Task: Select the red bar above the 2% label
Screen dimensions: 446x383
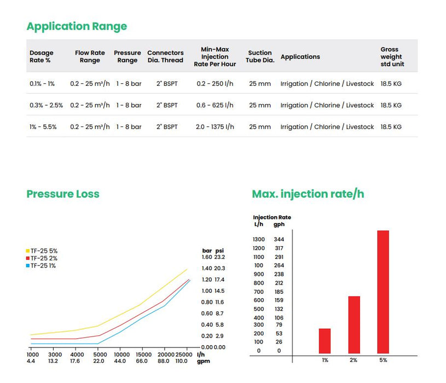Action: 354,324
